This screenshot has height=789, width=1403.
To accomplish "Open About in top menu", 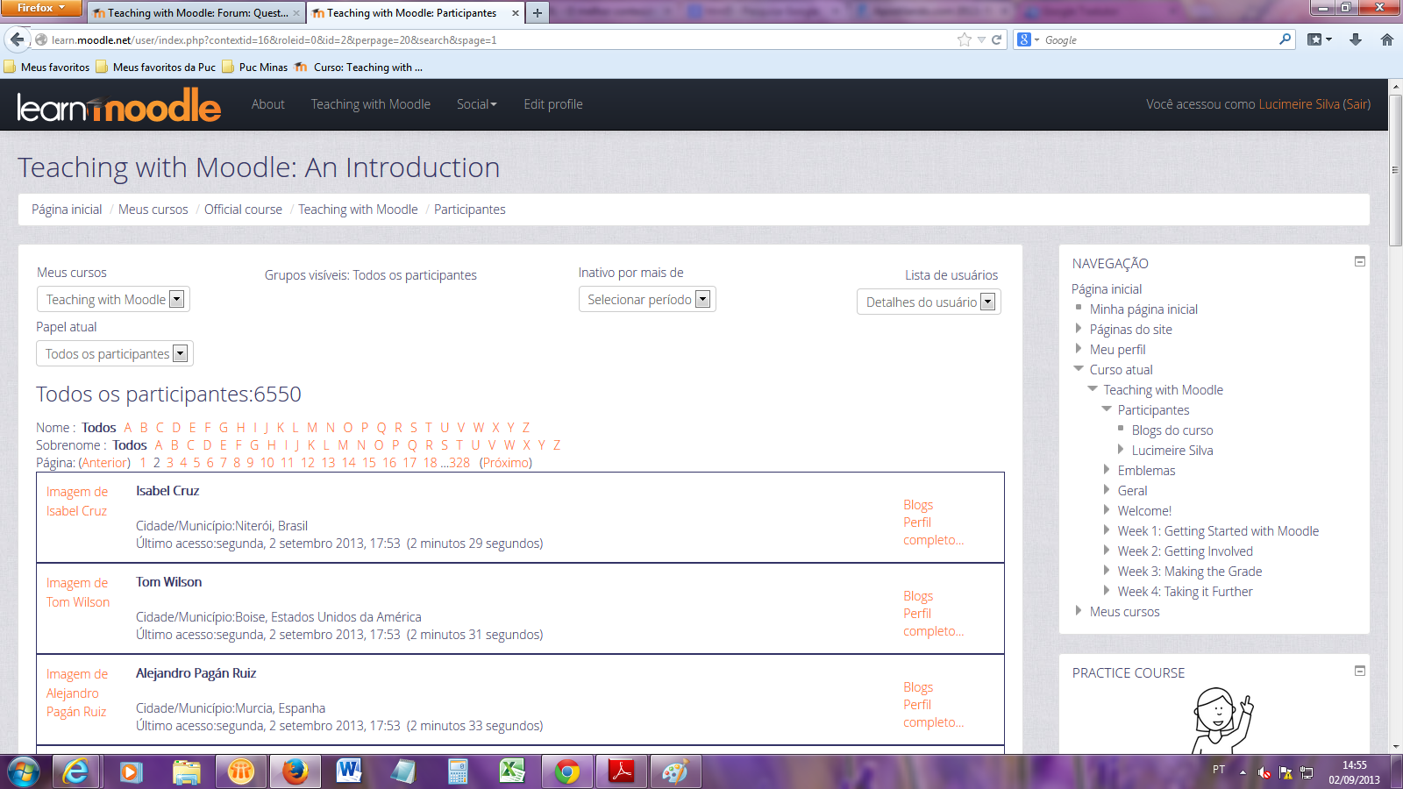I will tap(267, 104).
